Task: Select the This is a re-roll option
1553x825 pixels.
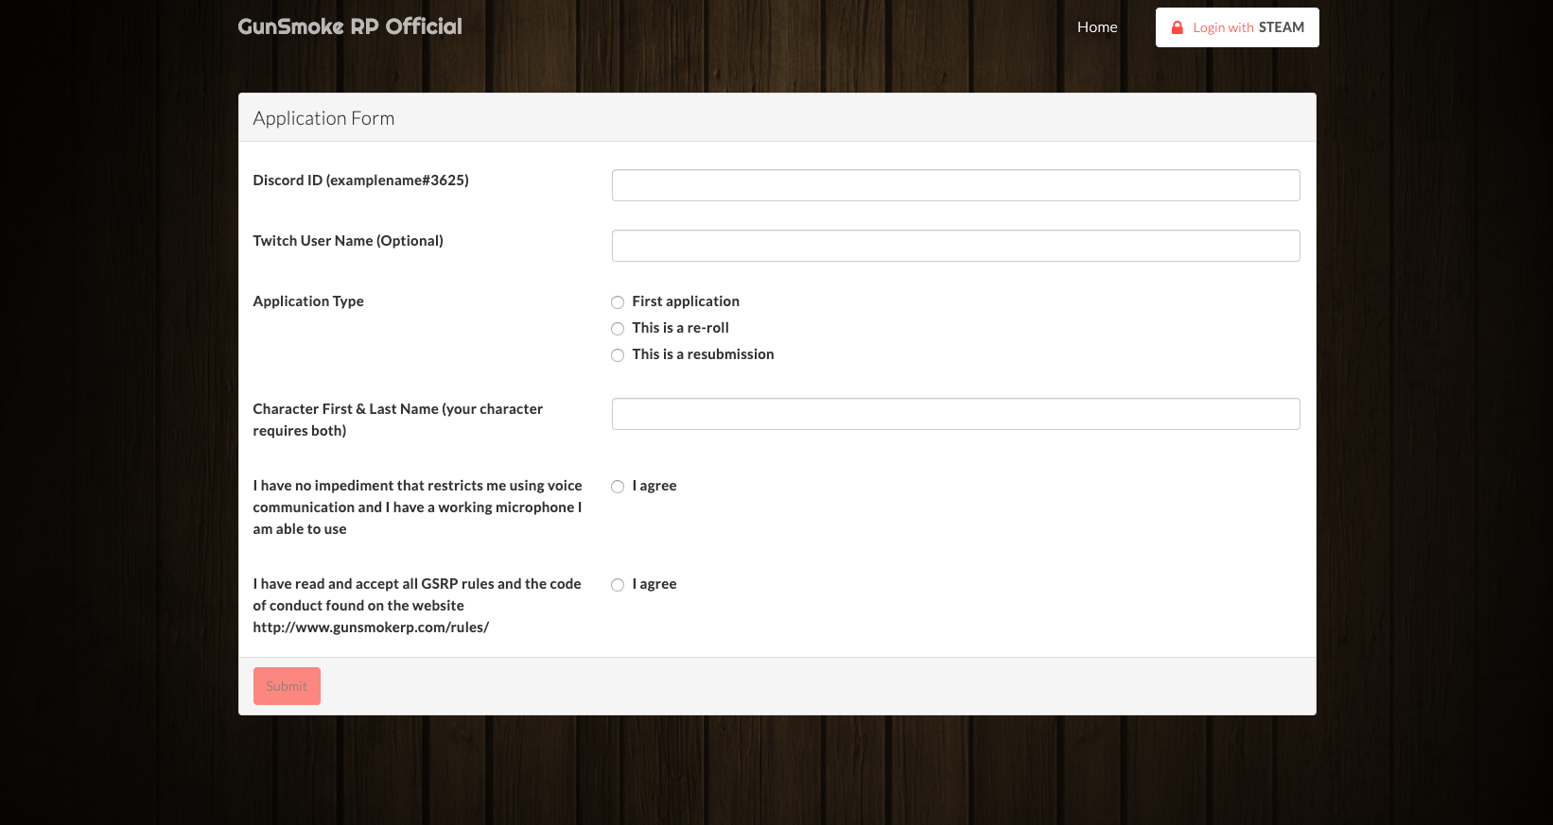Action: pos(618,329)
